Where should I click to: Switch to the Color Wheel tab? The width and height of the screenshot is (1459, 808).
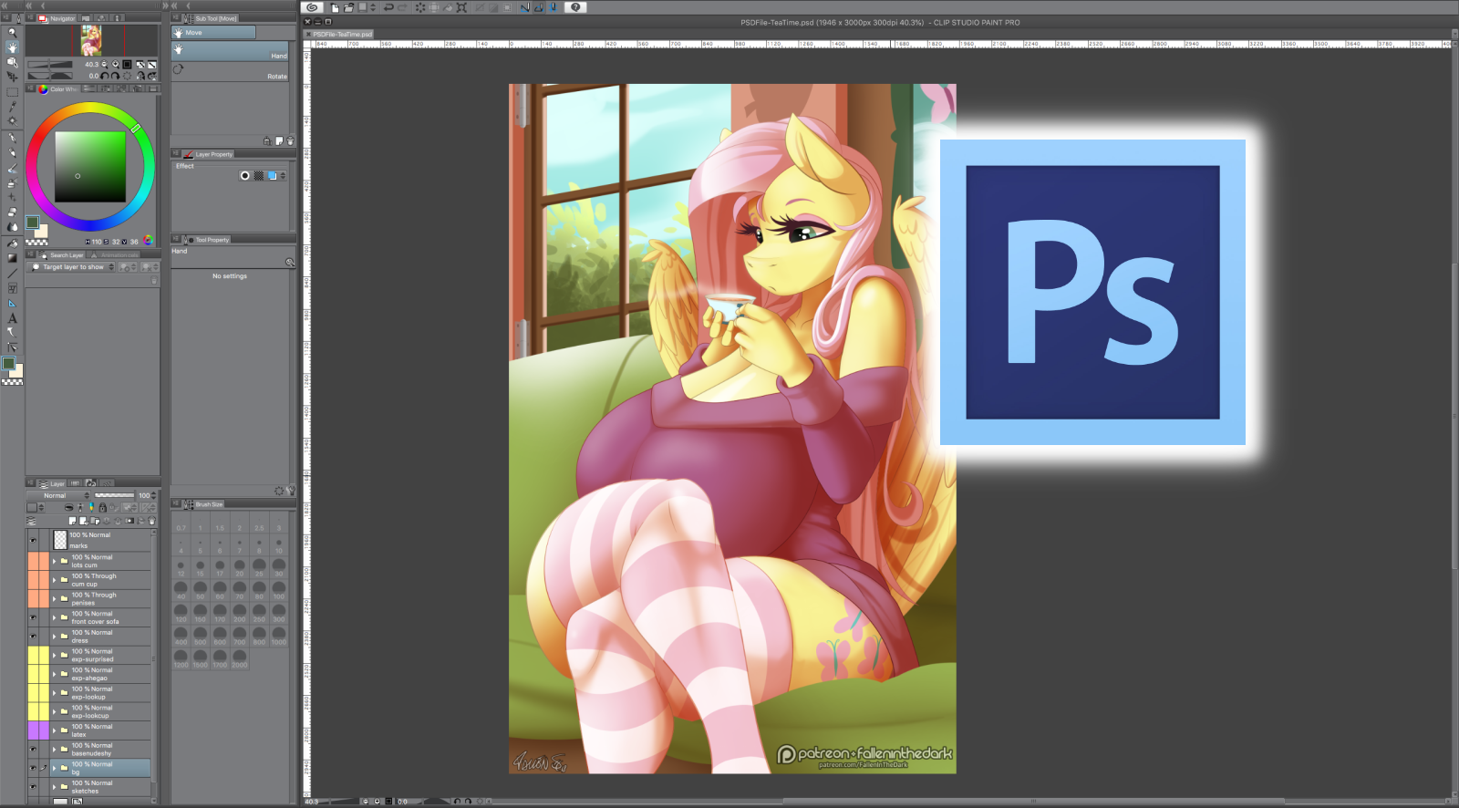[58, 89]
